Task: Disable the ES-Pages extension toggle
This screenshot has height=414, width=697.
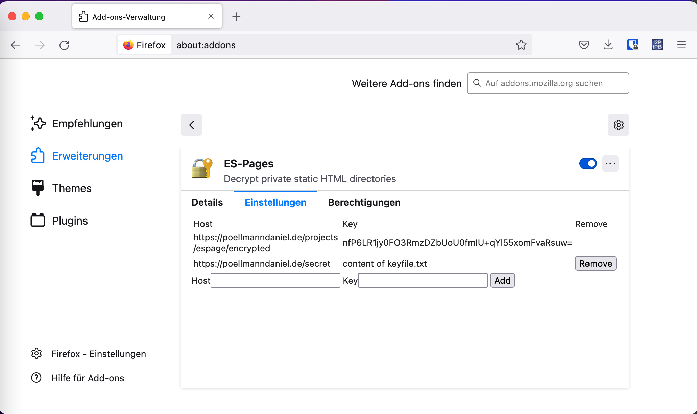Action: 588,163
